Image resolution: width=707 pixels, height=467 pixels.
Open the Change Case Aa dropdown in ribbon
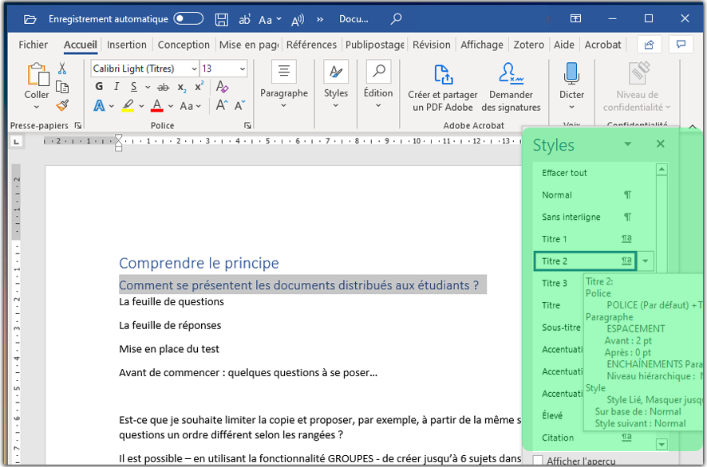(x=190, y=106)
